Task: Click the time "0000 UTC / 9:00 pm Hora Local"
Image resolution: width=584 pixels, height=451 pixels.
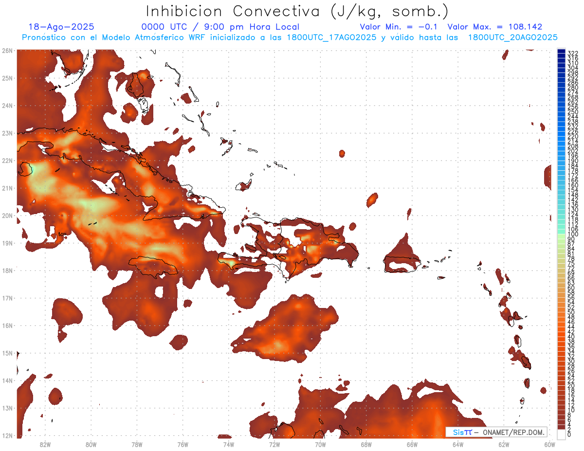Action: (x=220, y=27)
